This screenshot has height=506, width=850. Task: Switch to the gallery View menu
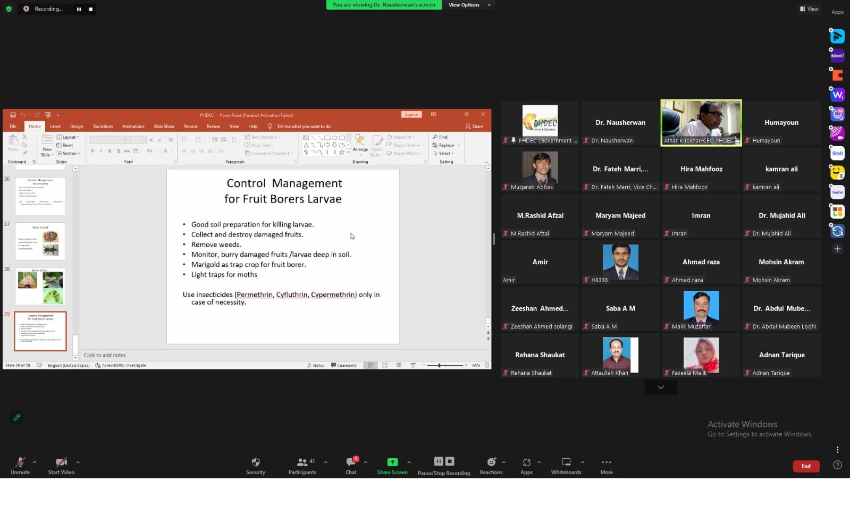(x=809, y=9)
